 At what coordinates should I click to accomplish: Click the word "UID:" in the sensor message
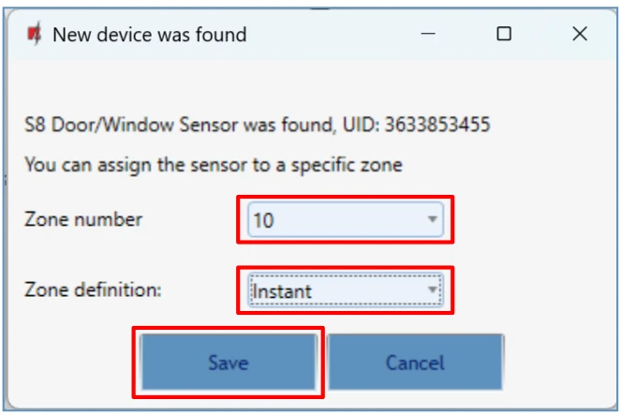(x=370, y=125)
